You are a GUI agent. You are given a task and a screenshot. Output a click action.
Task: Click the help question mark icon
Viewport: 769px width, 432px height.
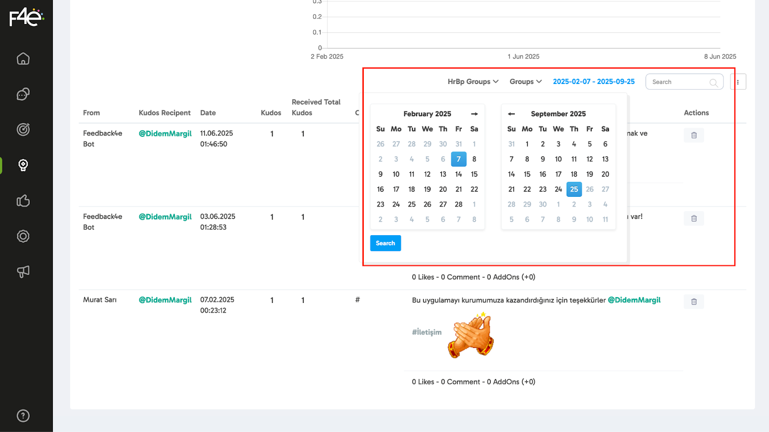[23, 416]
